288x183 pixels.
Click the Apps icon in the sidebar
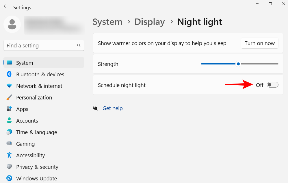pos(9,109)
